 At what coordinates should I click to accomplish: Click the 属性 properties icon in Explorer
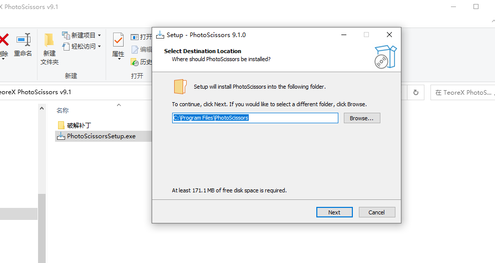[x=118, y=41]
